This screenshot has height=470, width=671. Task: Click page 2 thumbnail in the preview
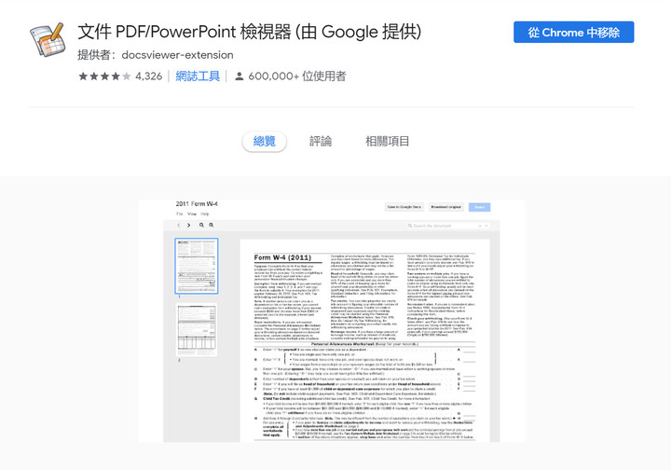(x=197, y=329)
